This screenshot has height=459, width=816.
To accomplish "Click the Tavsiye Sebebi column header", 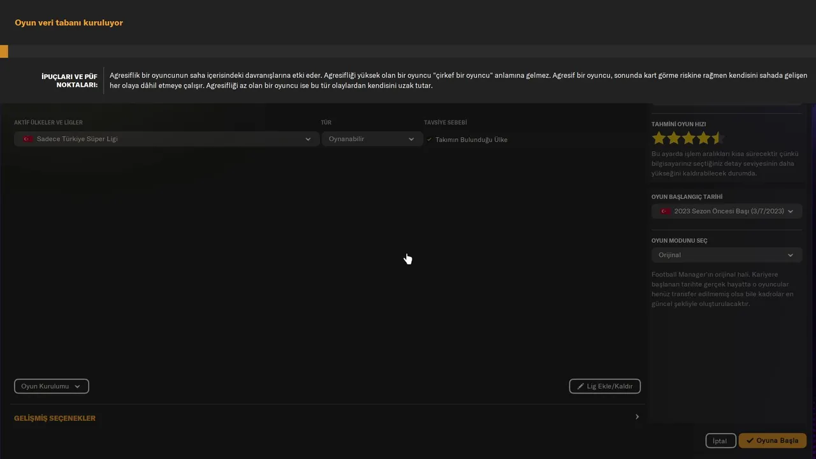I will pos(446,122).
